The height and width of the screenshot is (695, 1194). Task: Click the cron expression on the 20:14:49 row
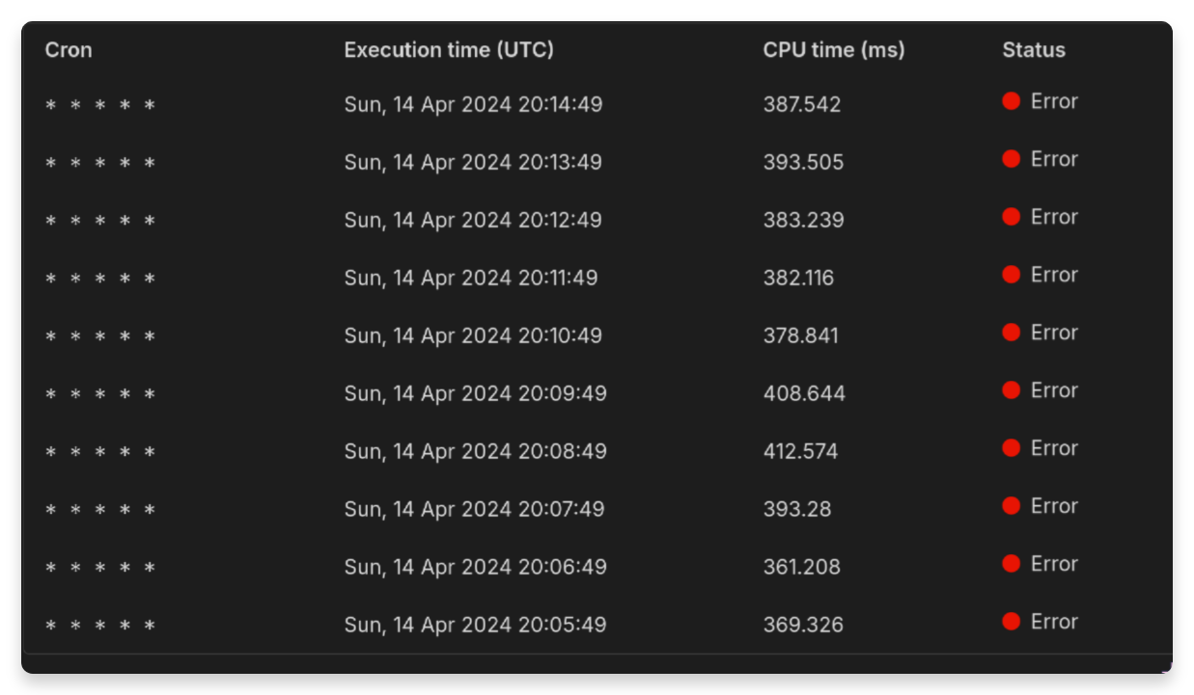point(100,105)
